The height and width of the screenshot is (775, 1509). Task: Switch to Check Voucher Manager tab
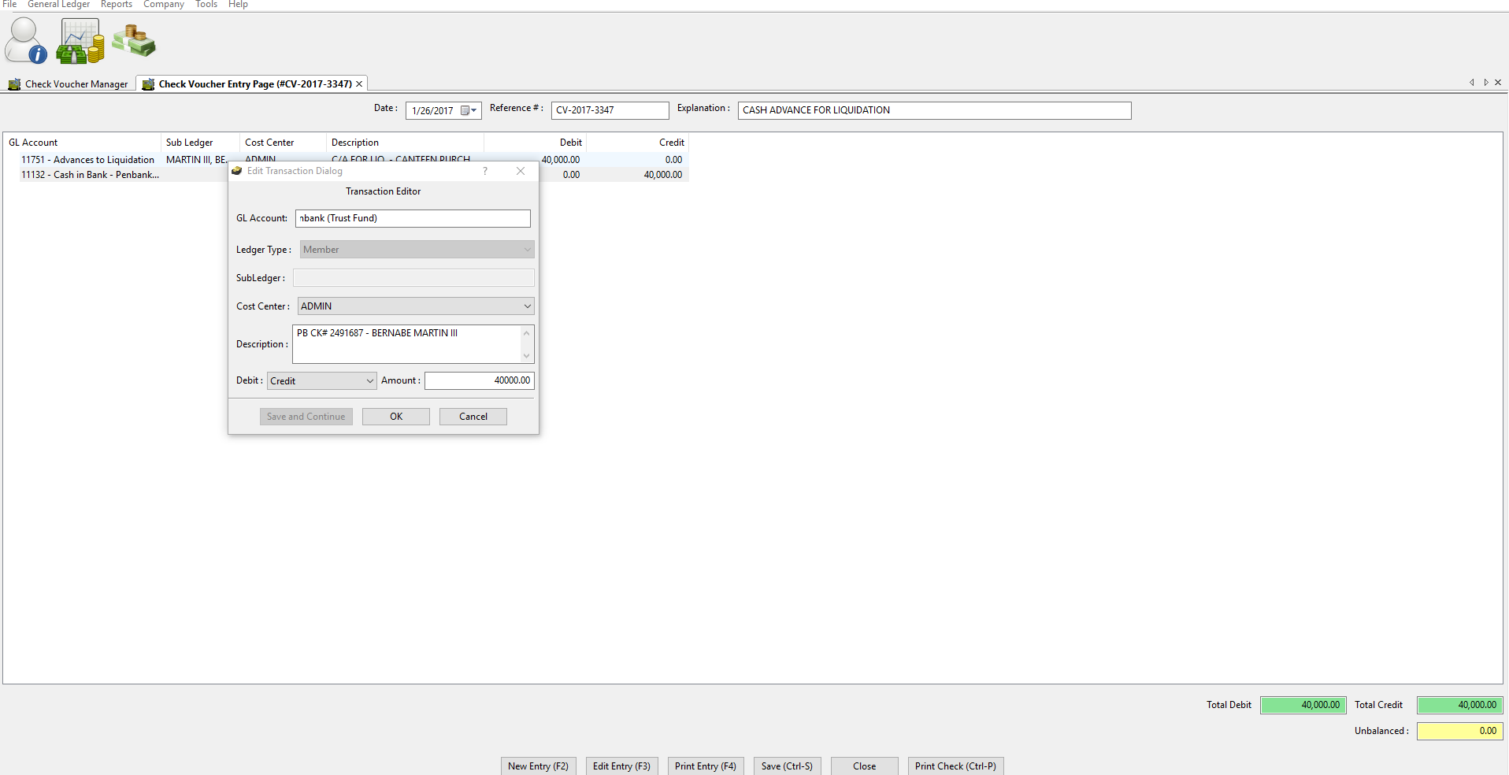pos(69,84)
